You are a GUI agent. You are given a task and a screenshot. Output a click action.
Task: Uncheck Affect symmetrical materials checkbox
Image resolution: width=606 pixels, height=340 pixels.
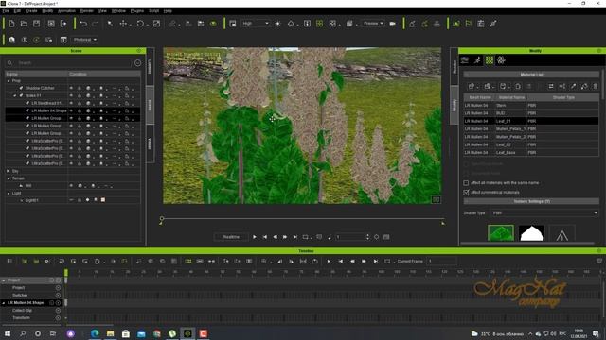(466, 192)
